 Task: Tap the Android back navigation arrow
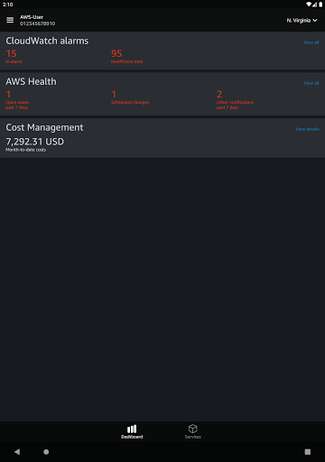pos(17,451)
